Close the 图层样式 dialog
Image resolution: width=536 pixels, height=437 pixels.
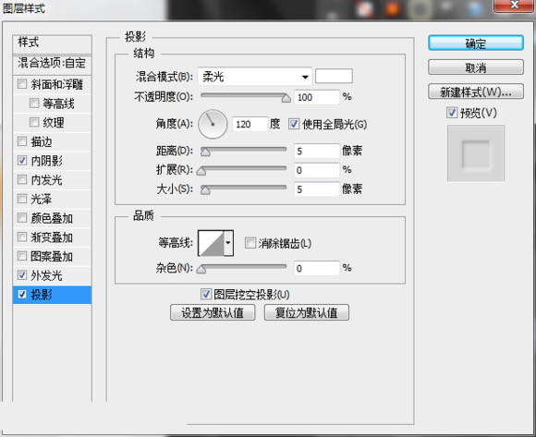pos(515,6)
